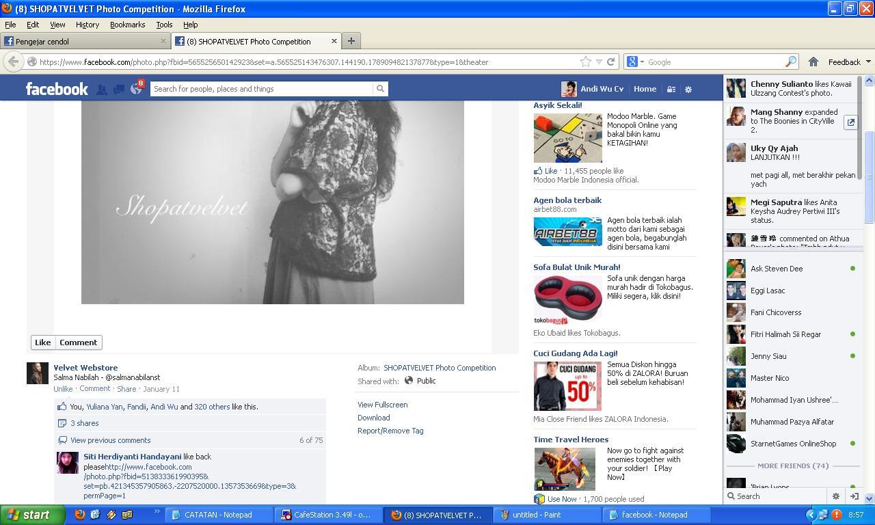Click Home link in header

coord(645,89)
